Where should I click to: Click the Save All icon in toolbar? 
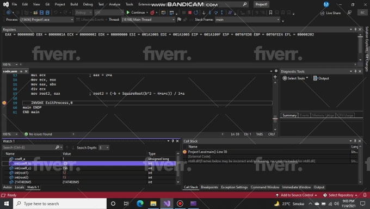click(47, 13)
